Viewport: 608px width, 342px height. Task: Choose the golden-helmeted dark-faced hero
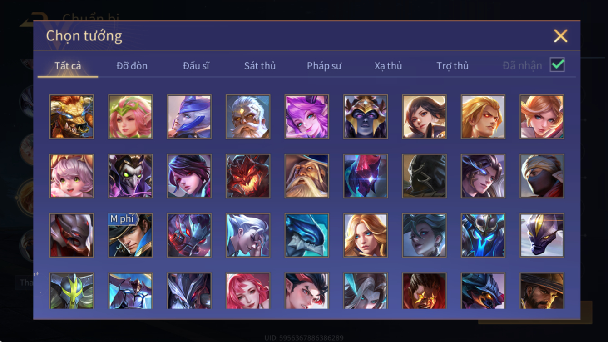[x=366, y=117]
